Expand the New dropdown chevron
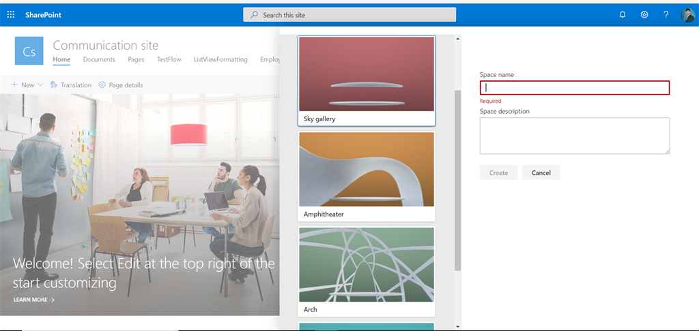 [40, 84]
